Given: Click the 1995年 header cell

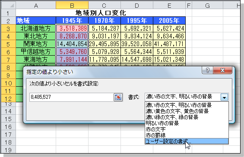Looking at the screenshot, I should pyautogui.click(x=137, y=21).
